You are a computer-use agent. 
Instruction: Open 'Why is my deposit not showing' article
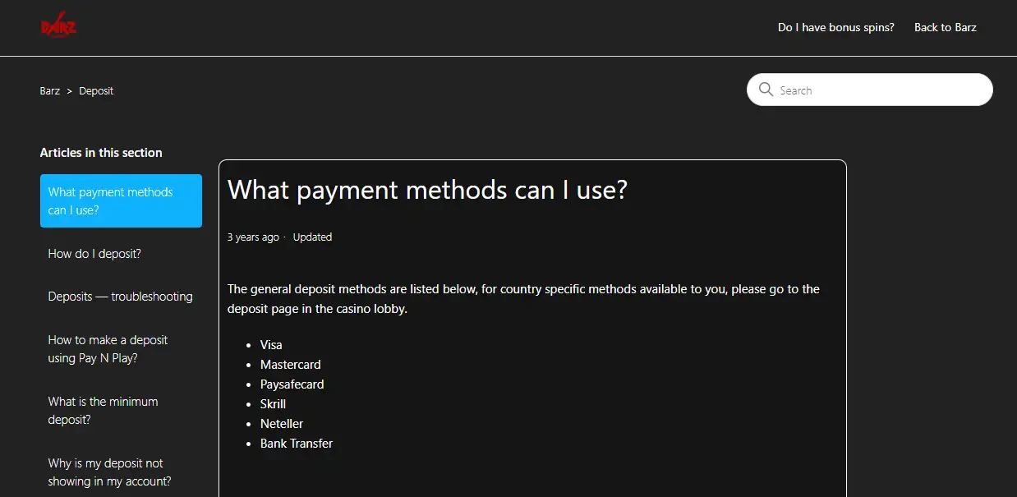(109, 472)
